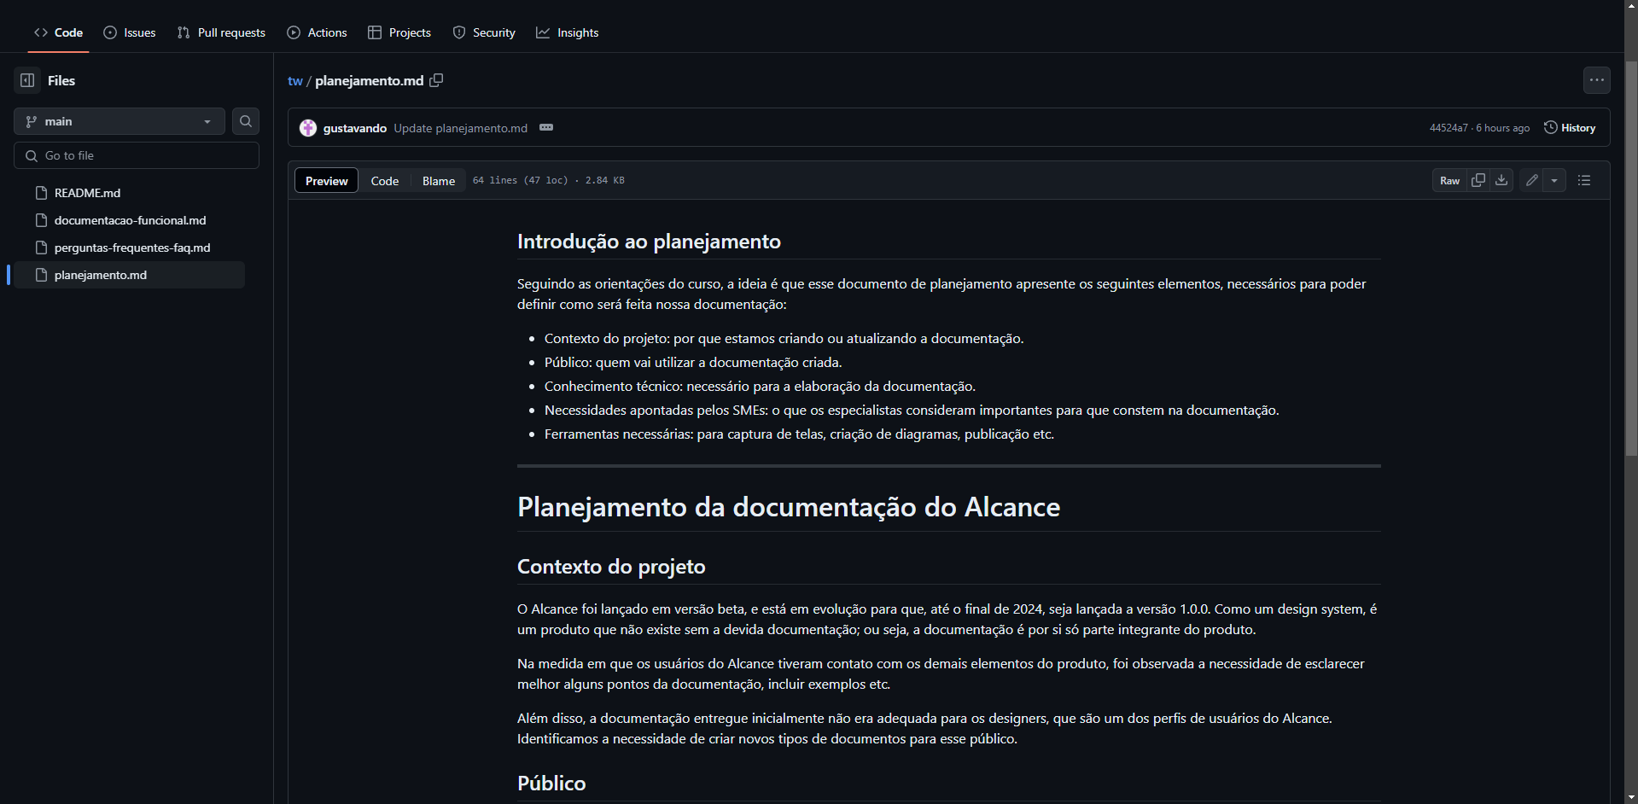The width and height of the screenshot is (1638, 804).
Task: Open the Insights tab
Action: pyautogui.click(x=567, y=32)
